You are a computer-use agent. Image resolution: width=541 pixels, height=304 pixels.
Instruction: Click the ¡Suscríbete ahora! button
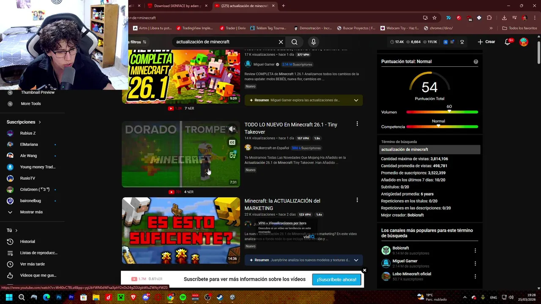[336, 280]
